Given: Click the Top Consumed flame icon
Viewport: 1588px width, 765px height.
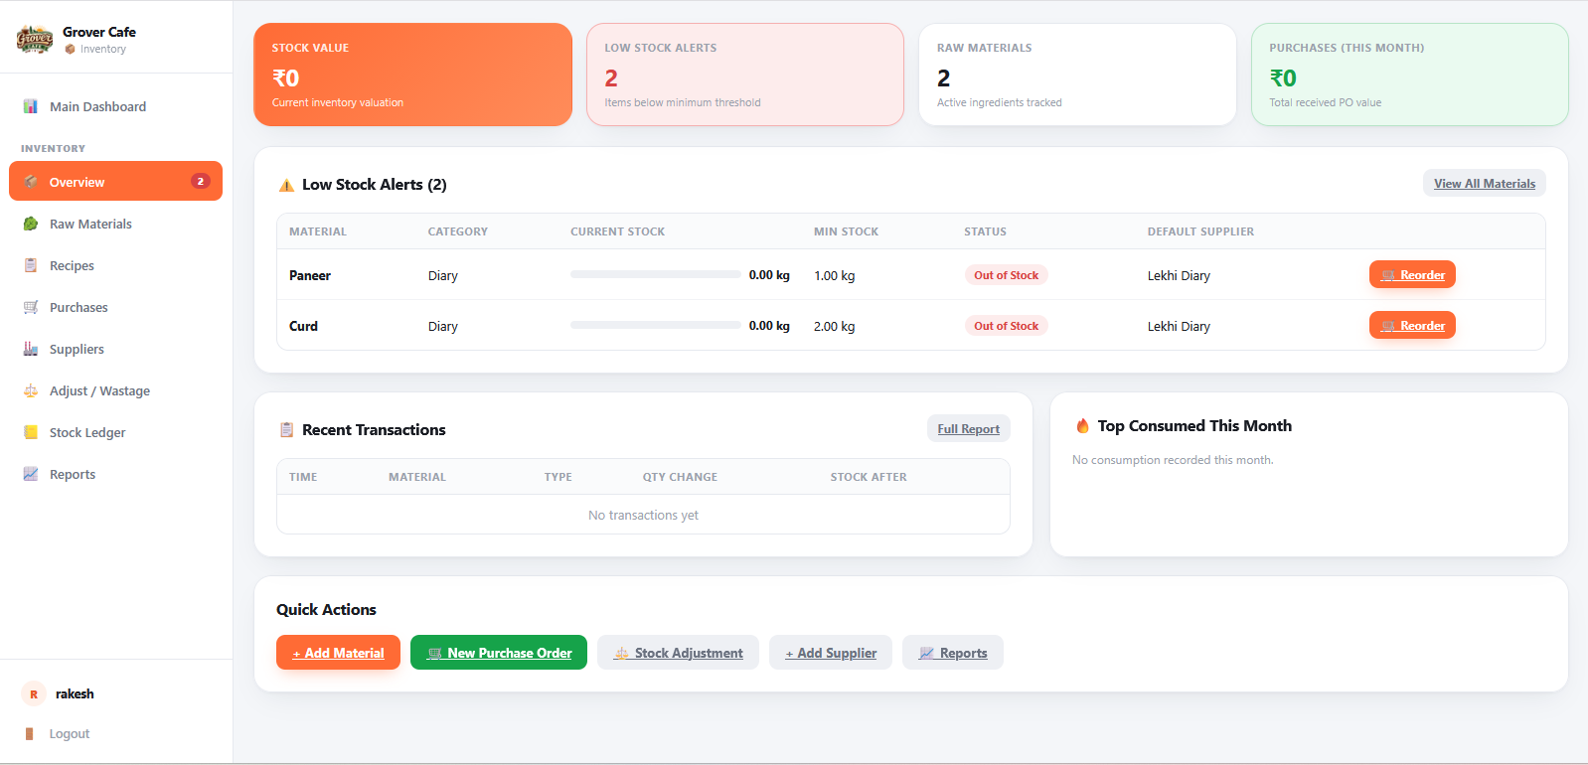Looking at the screenshot, I should 1082,425.
